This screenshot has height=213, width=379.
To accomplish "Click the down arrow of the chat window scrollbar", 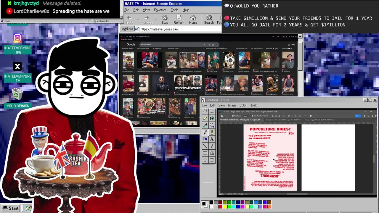I will coord(121,17).
